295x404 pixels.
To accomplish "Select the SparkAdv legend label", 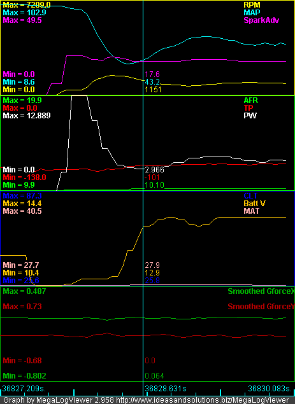I will click(x=261, y=20).
